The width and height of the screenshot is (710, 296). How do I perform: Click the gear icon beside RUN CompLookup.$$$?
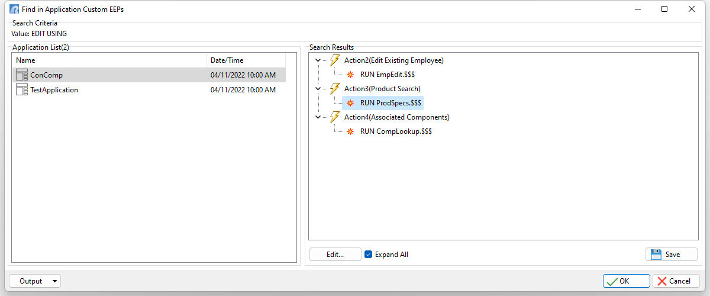pyautogui.click(x=350, y=131)
